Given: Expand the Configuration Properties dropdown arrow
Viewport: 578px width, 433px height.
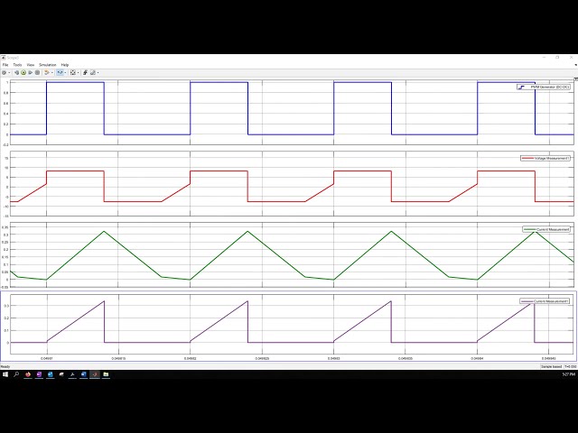Looking at the screenshot, I should [9, 72].
